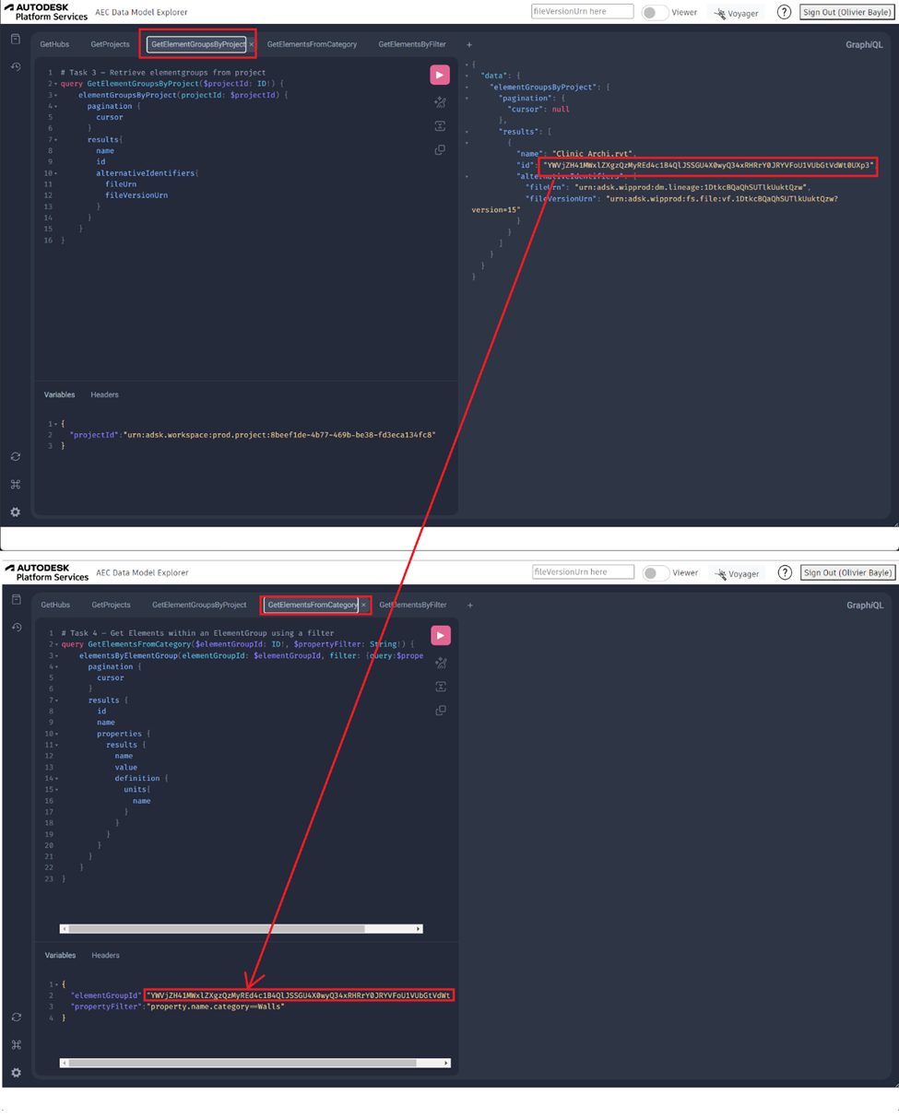The image size is (899, 1118).
Task: Open the GetProjects tab in the Task 4 window
Action: point(111,605)
